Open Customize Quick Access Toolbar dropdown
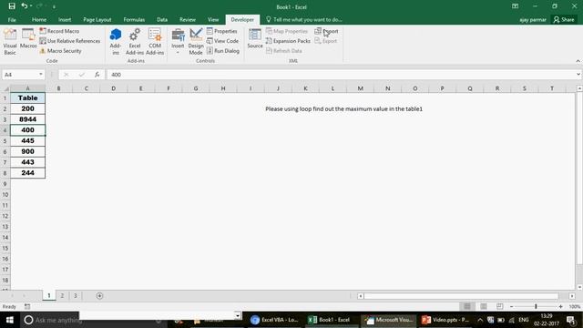Image resolution: width=583 pixels, height=328 pixels. [x=54, y=6]
